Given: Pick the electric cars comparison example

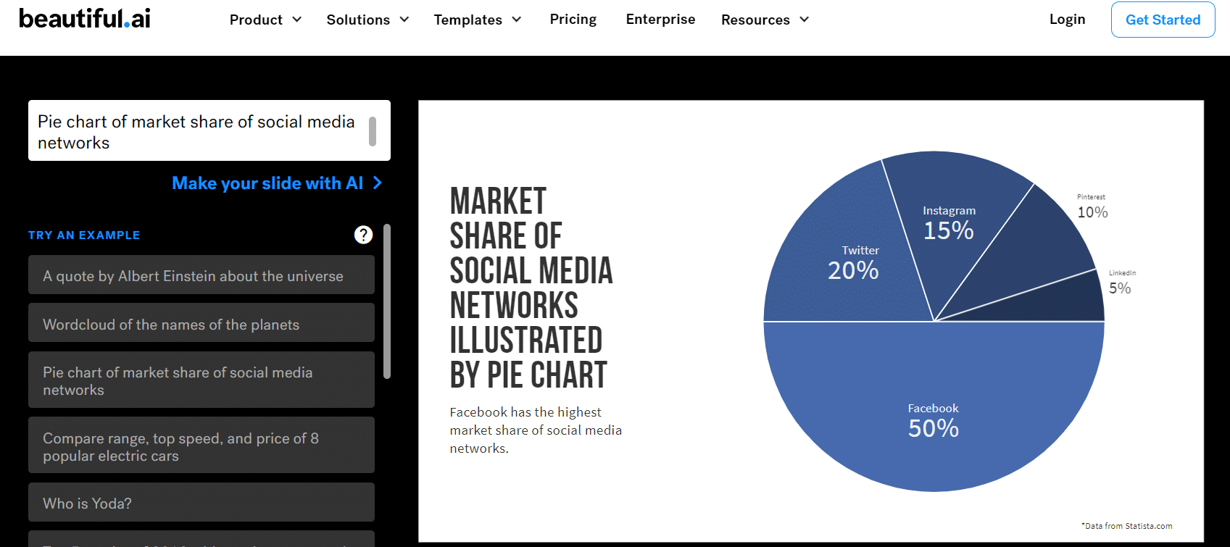Looking at the screenshot, I should (x=201, y=446).
